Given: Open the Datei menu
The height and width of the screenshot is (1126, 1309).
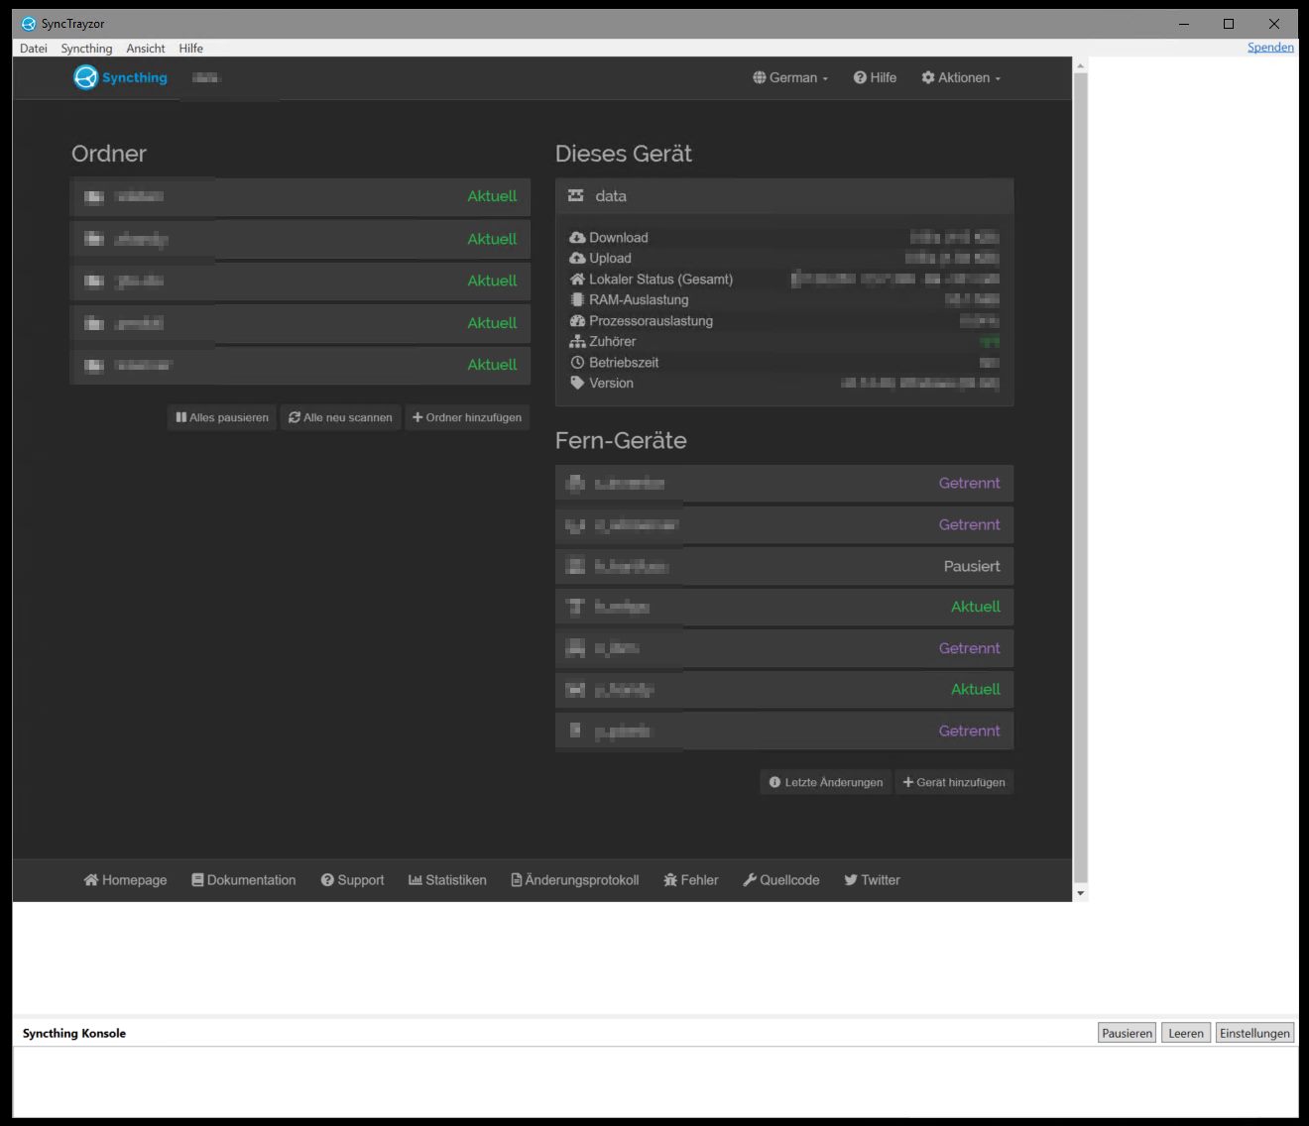Looking at the screenshot, I should 33,48.
